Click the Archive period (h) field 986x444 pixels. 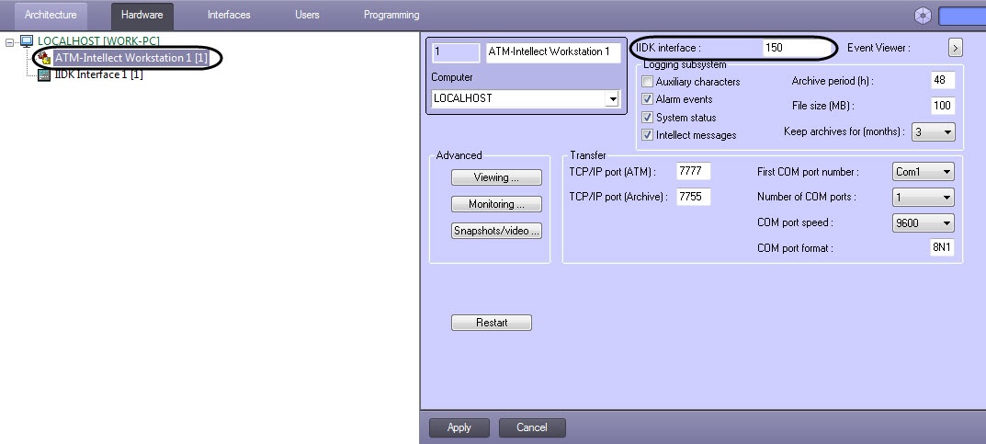point(942,81)
